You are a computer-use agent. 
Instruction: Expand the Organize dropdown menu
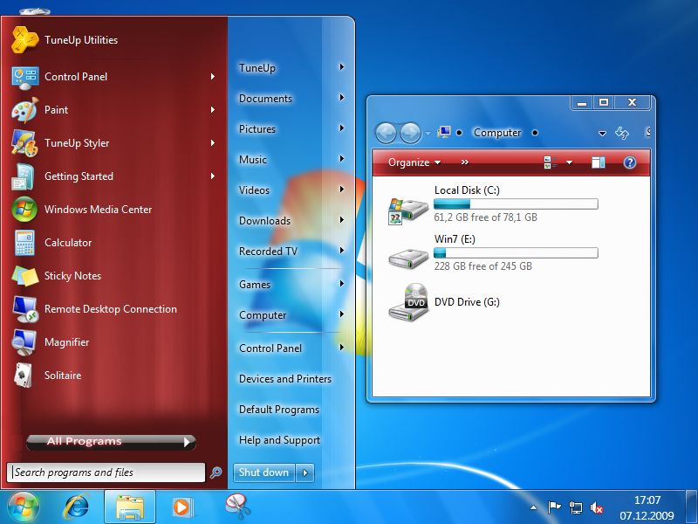[414, 162]
